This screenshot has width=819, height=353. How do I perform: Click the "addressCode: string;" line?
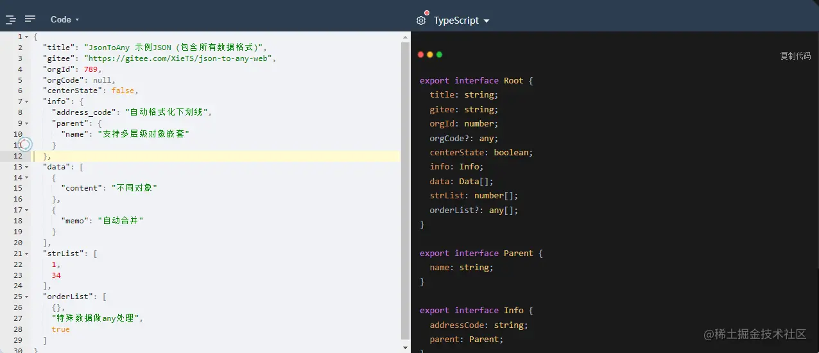[479, 325]
